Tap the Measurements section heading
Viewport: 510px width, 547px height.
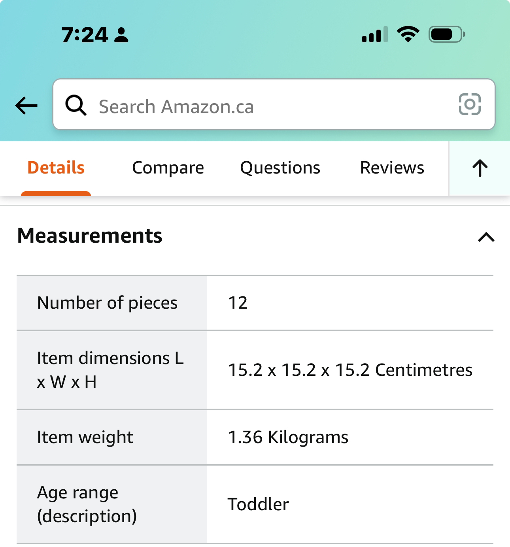90,236
